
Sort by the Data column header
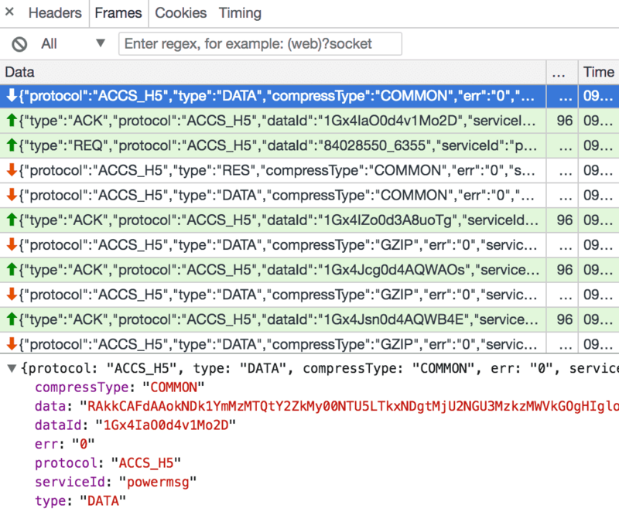(273, 72)
